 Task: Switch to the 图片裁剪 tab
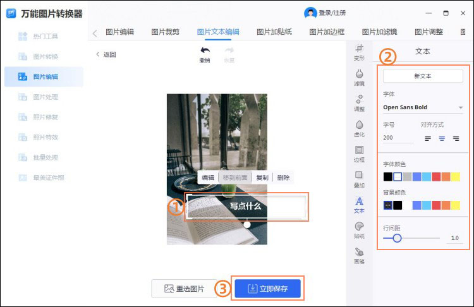click(x=166, y=32)
